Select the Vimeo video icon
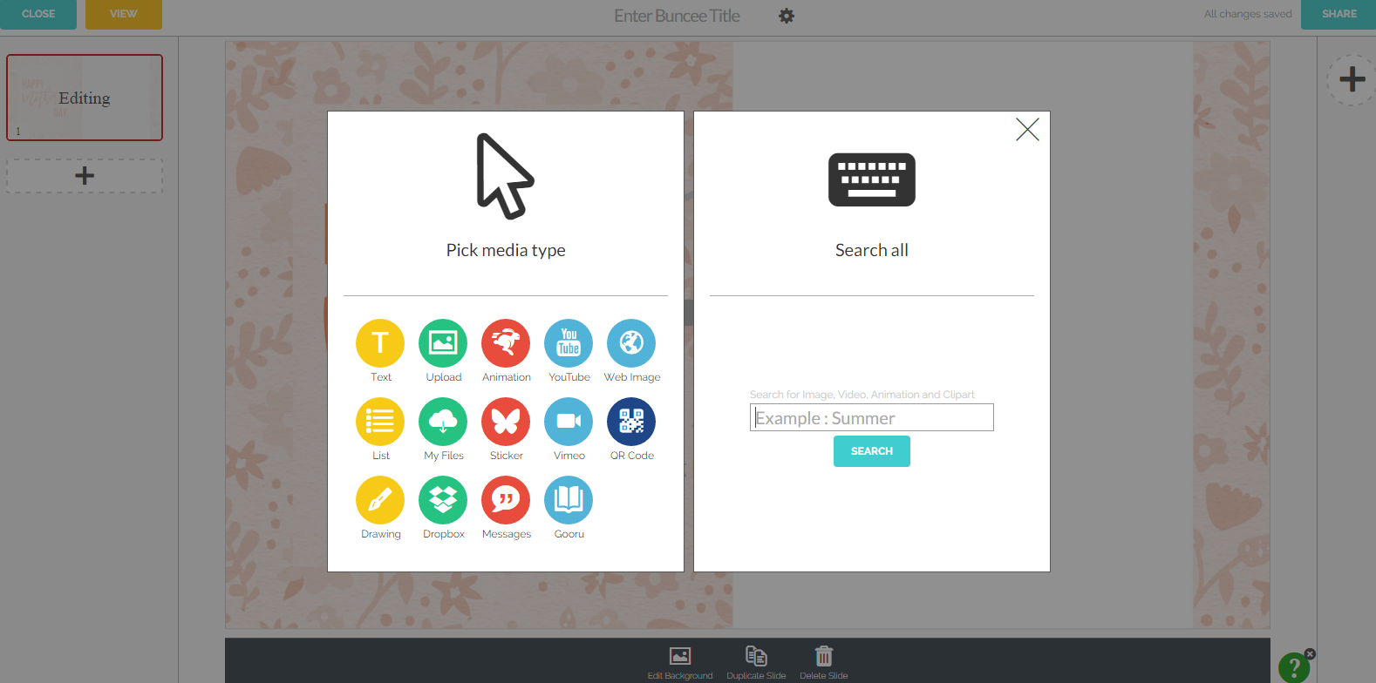This screenshot has height=683, width=1376. [569, 422]
